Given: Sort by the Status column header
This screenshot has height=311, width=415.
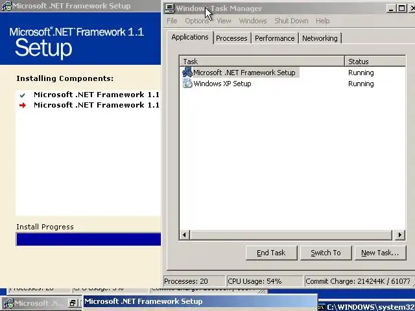Looking at the screenshot, I should tap(375, 62).
